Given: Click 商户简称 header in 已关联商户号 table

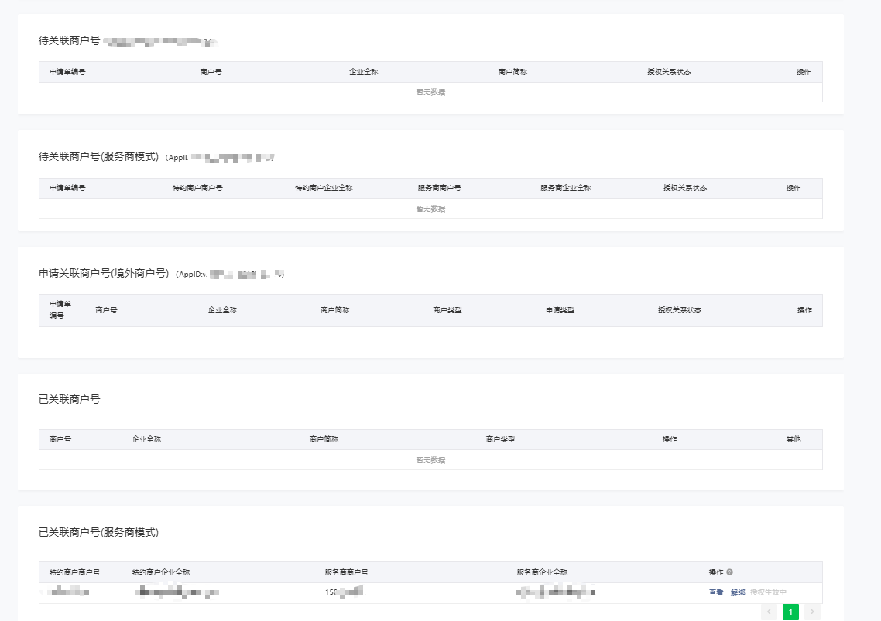Looking at the screenshot, I should 324,439.
